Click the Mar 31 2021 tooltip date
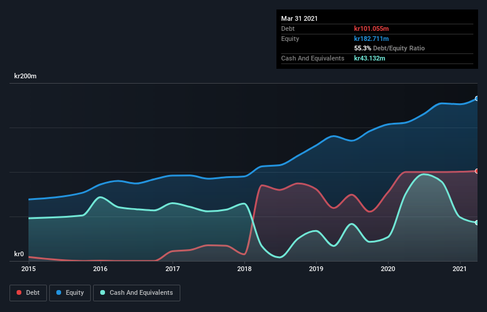 coord(300,18)
